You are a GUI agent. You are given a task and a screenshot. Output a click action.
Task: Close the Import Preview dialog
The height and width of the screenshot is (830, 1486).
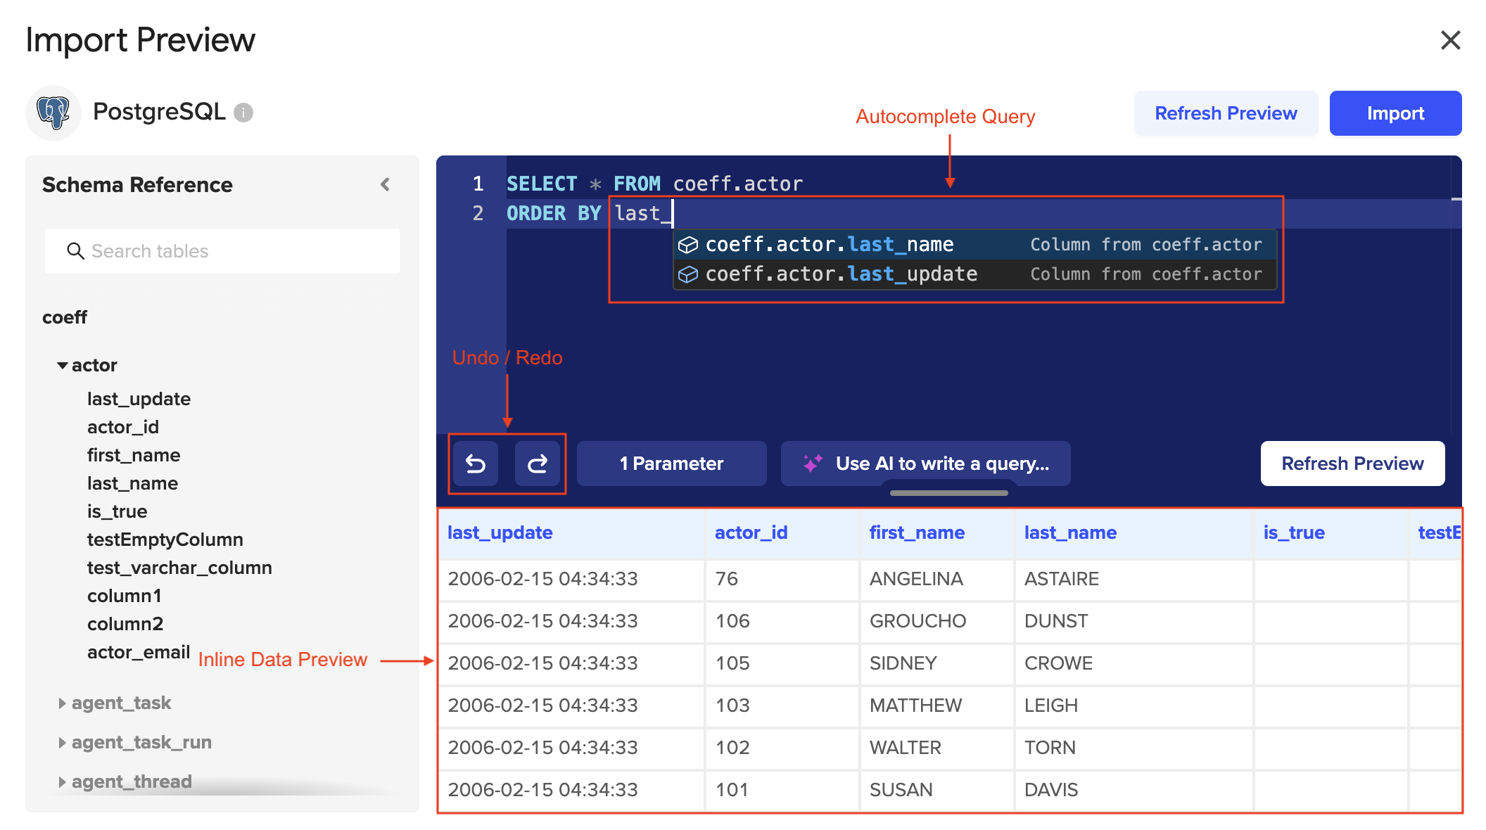1450,40
